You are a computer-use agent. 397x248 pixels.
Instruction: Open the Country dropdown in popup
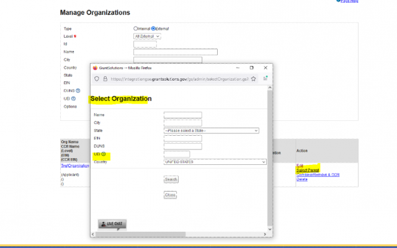point(215,162)
